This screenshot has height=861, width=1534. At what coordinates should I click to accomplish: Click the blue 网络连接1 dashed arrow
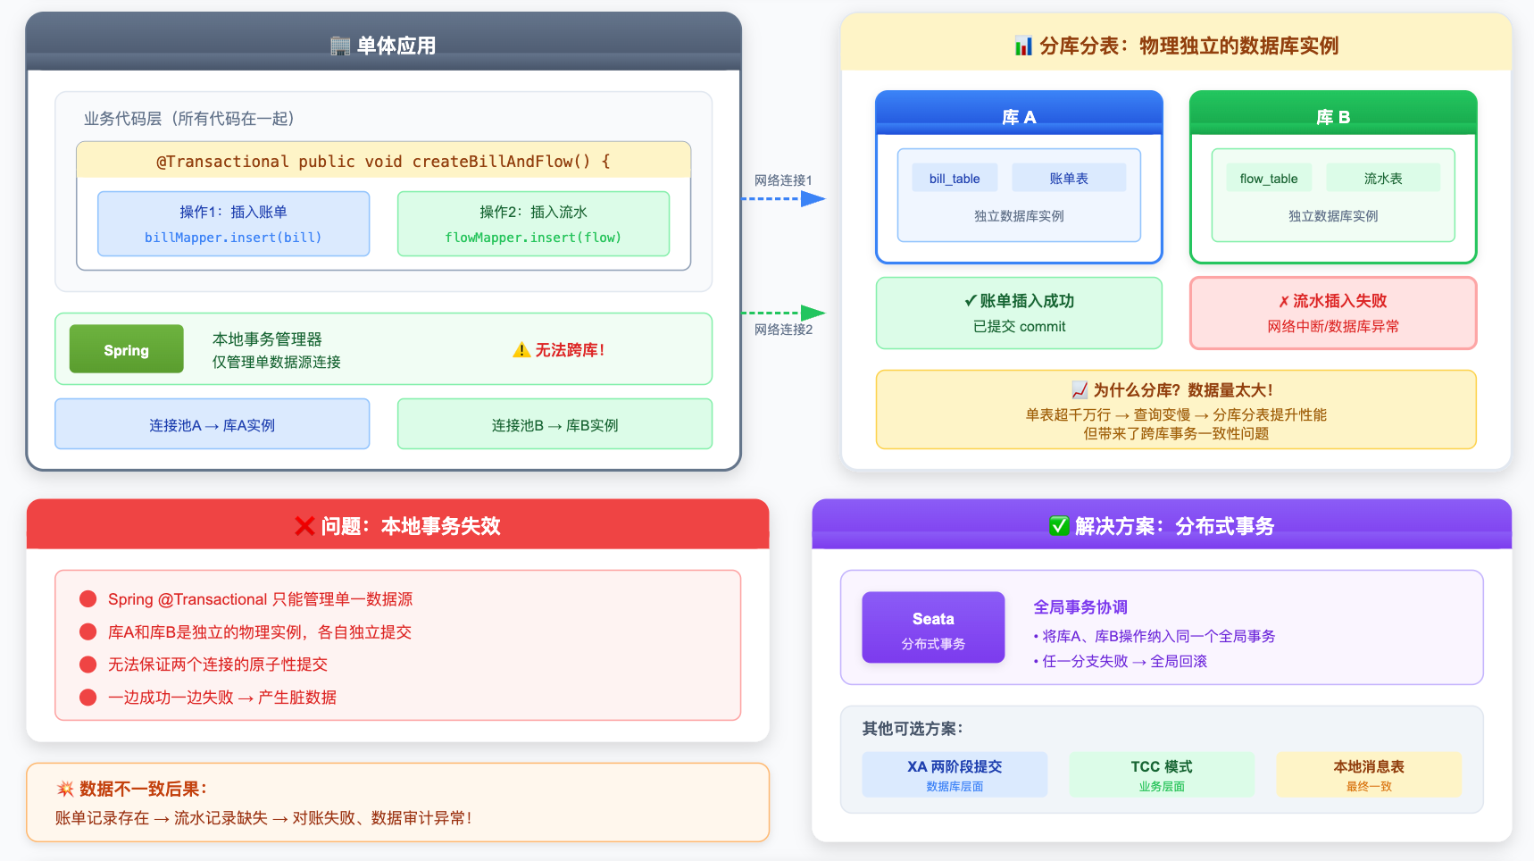coord(783,198)
